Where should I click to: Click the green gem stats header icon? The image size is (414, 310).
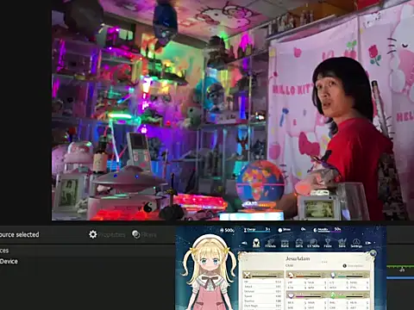tap(333, 294)
